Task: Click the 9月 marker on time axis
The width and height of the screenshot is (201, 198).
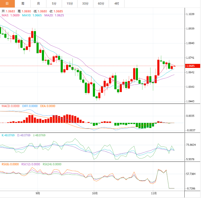Action: pos(38,193)
